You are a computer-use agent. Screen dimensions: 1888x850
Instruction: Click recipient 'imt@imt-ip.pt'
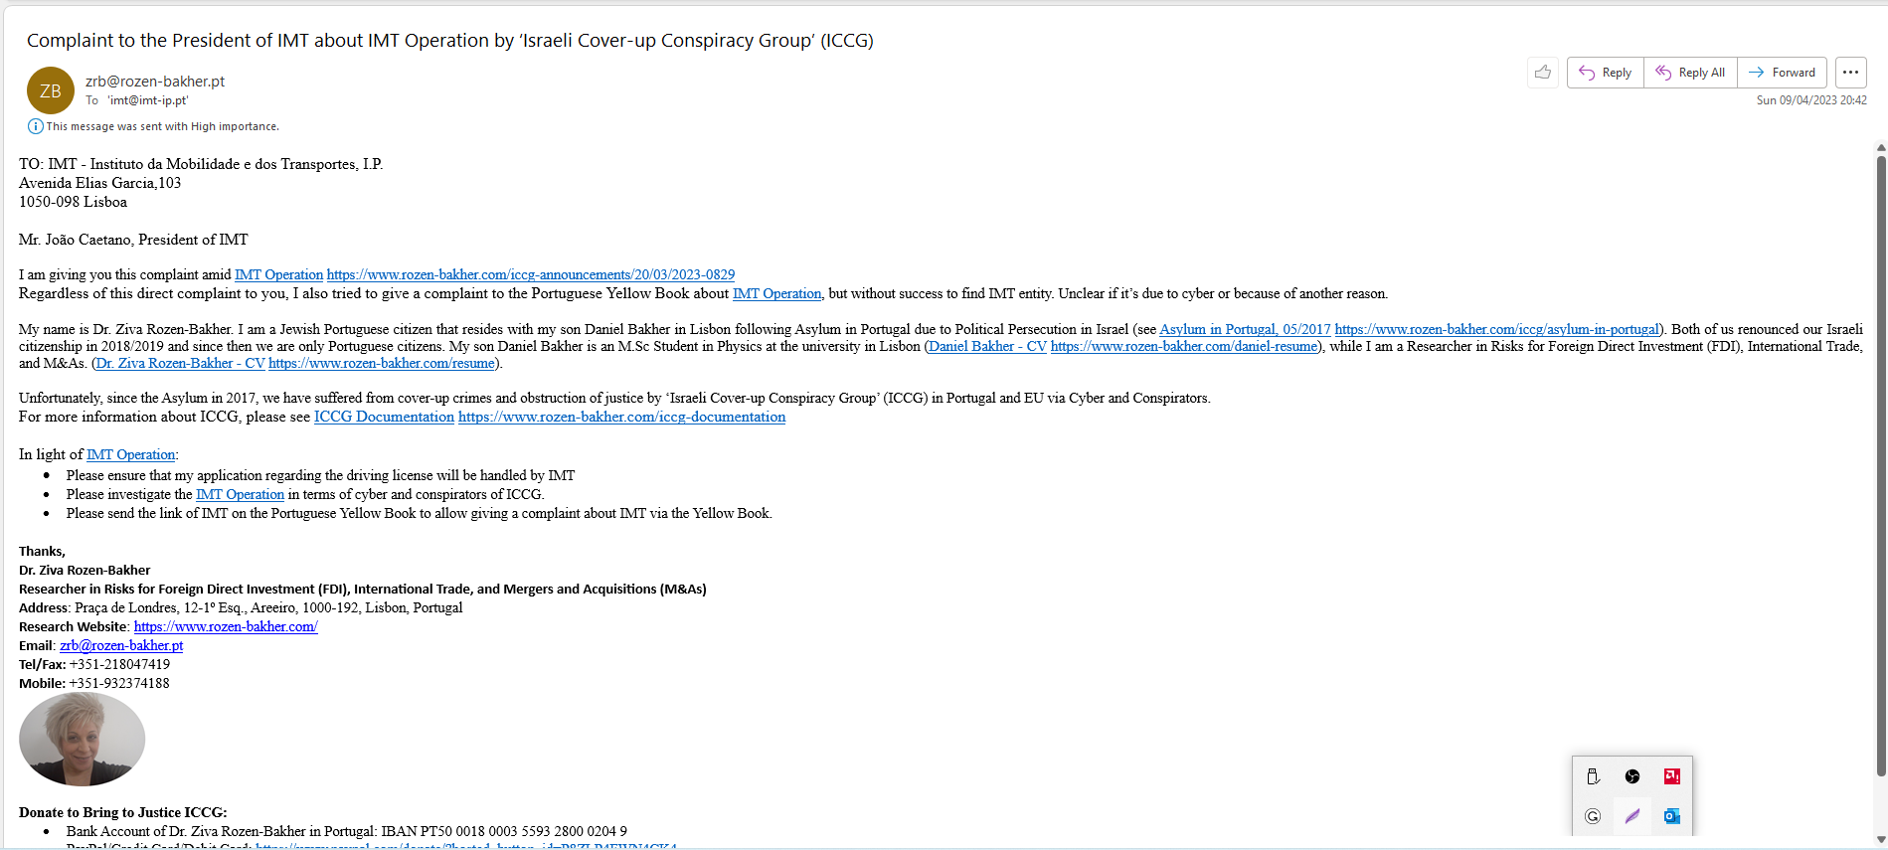pos(147,100)
